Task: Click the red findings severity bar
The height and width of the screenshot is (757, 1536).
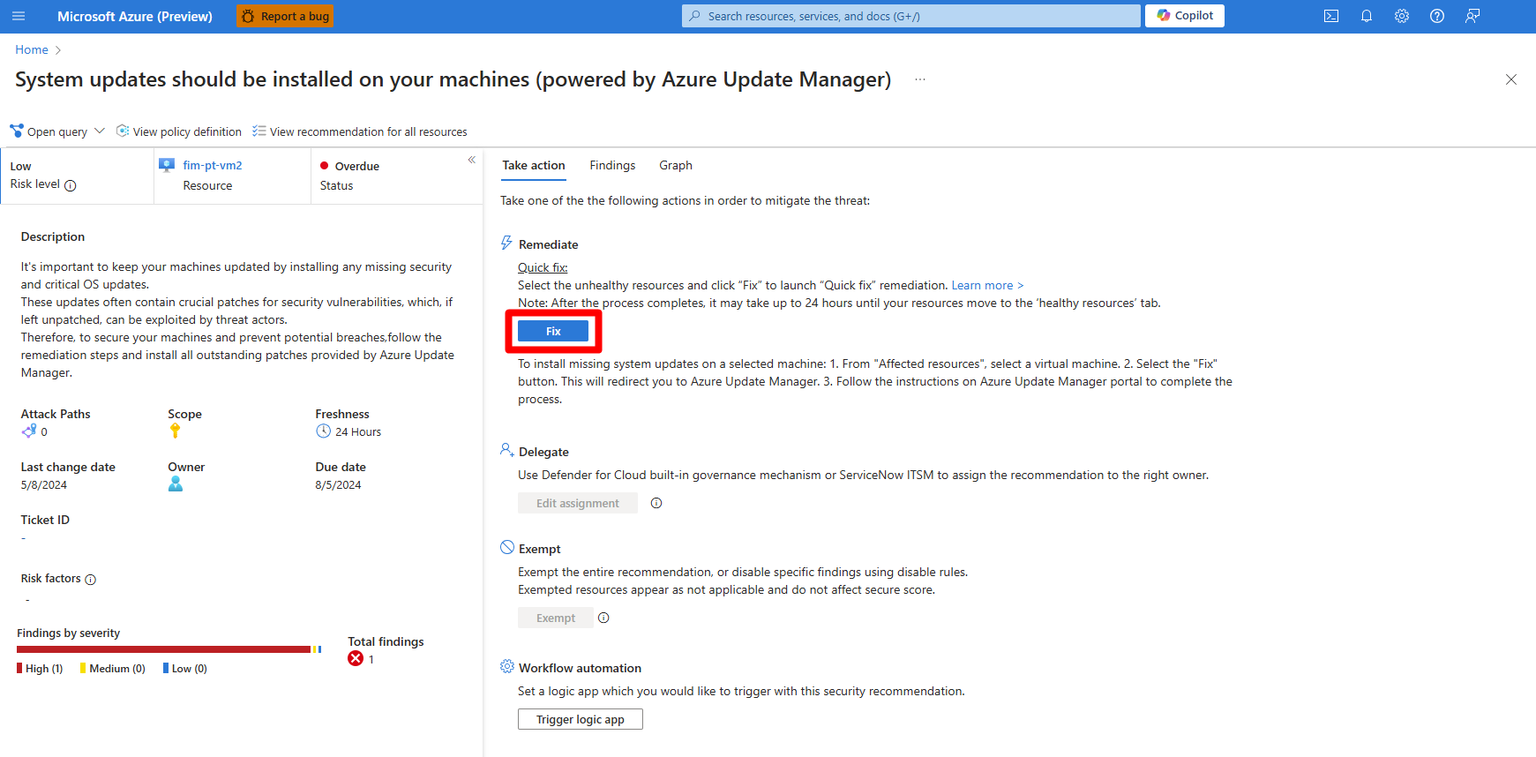Action: (x=163, y=649)
